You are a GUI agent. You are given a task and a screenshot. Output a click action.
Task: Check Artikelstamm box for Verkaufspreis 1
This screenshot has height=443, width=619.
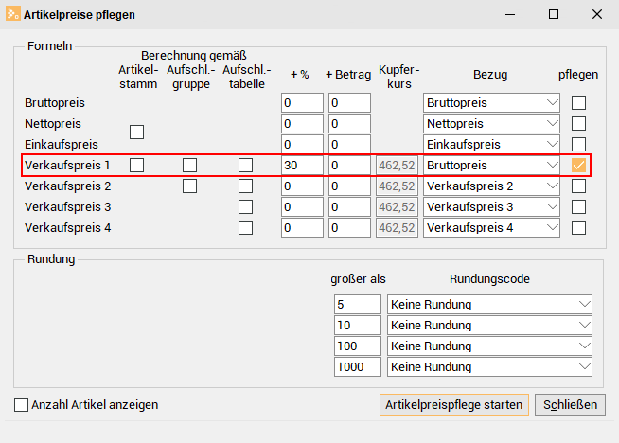pyautogui.click(x=136, y=165)
